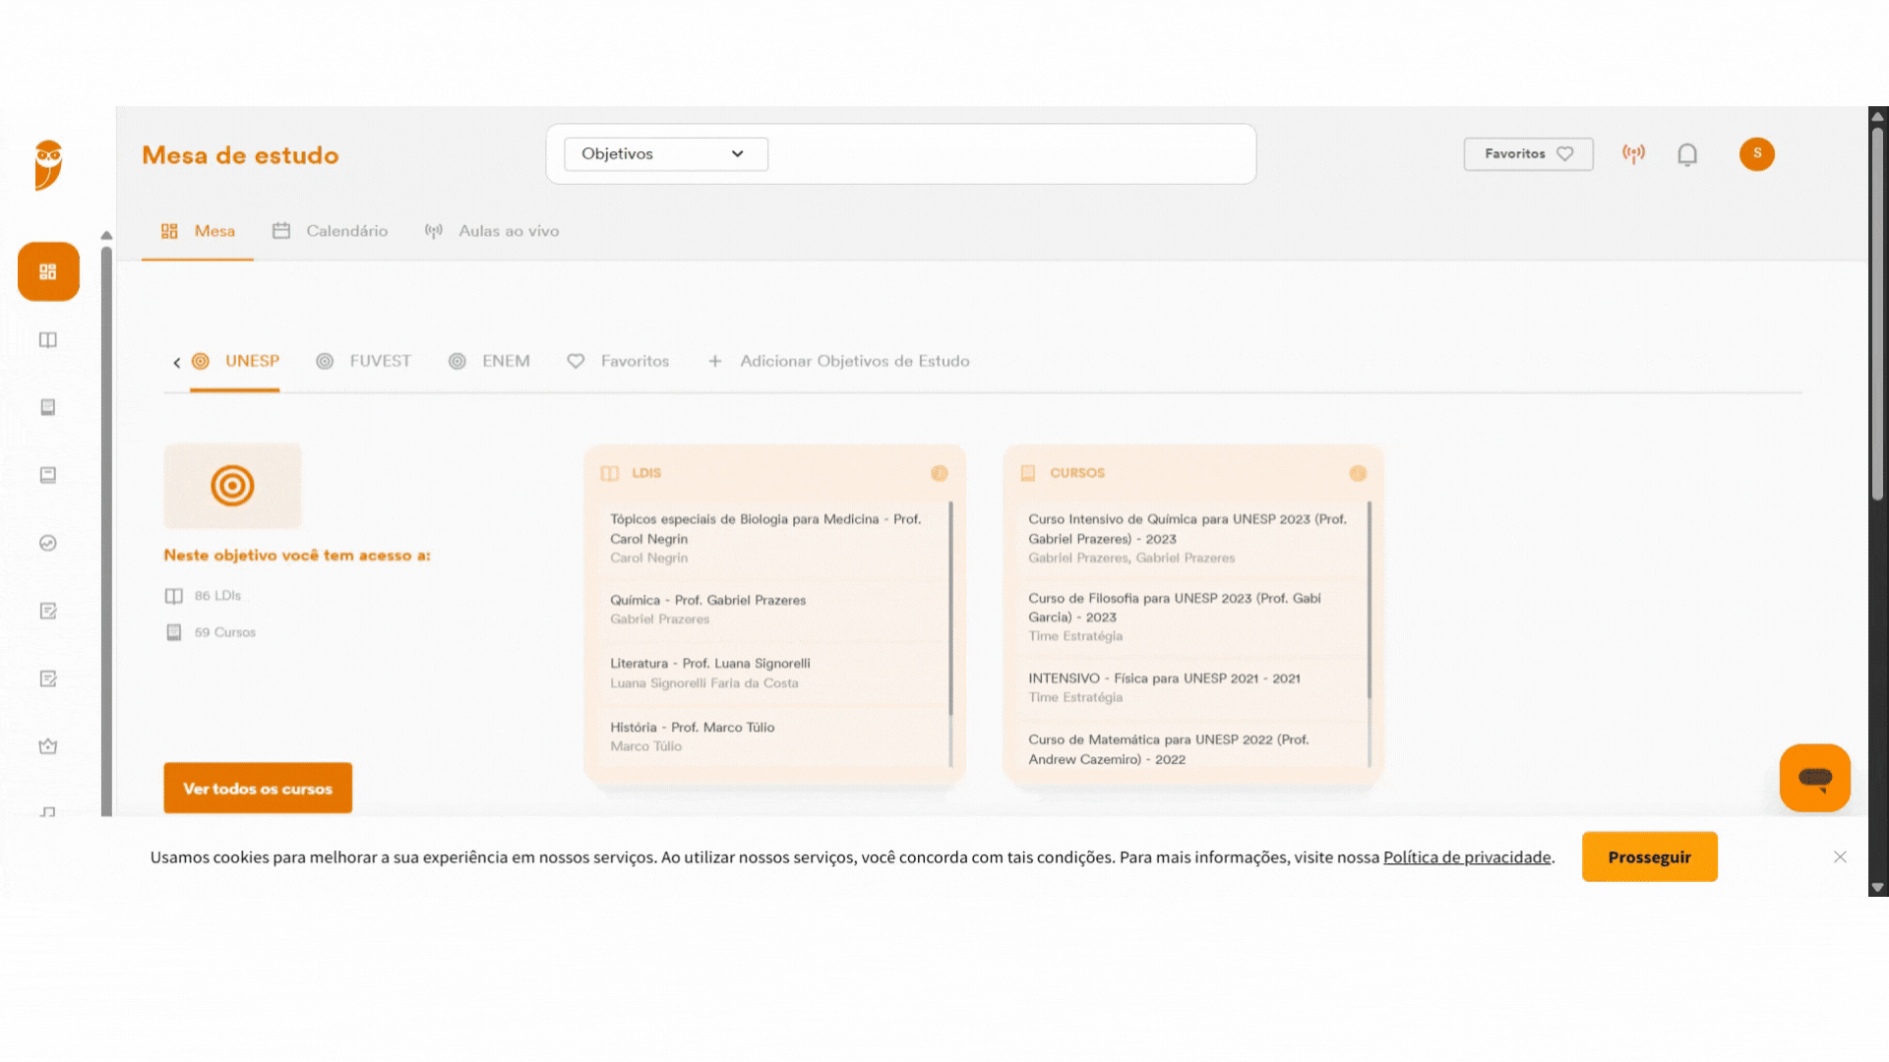Switch to the Mesa tab
This screenshot has height=1062, width=1889.
click(198, 231)
